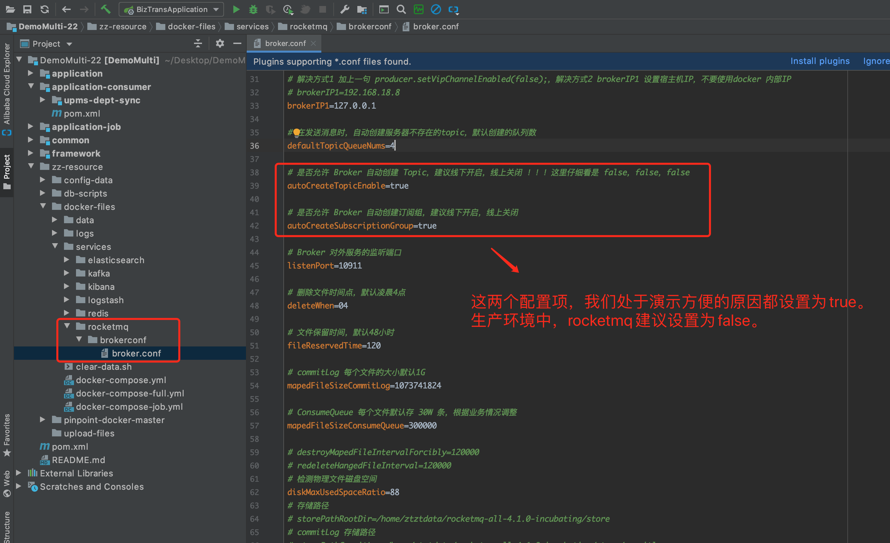Click line 45 listenPort=10911
890x543 pixels.
point(324,266)
